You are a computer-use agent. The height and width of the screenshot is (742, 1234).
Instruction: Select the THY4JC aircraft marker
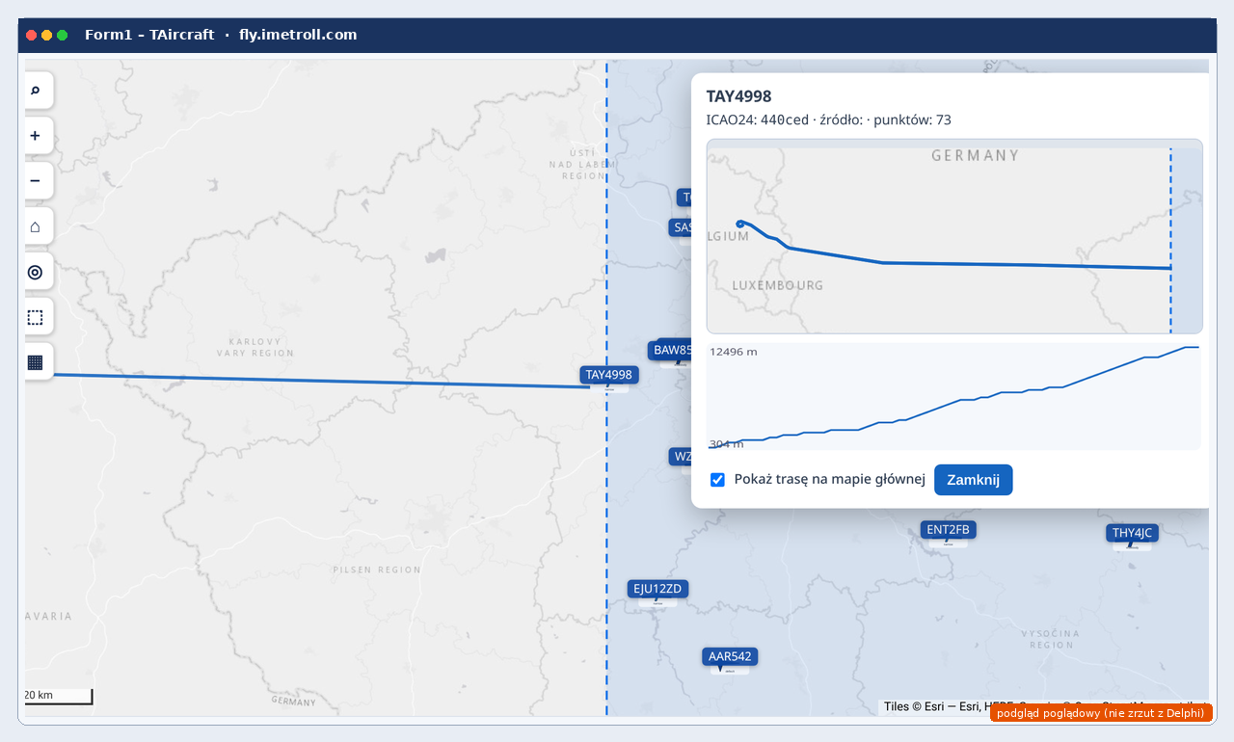1132,533
